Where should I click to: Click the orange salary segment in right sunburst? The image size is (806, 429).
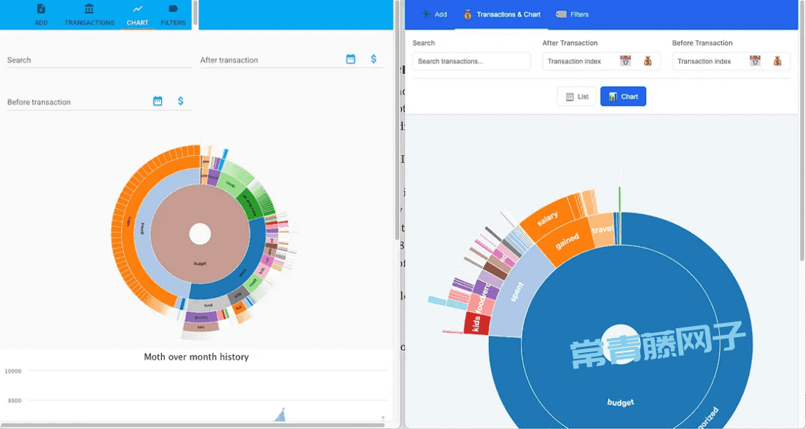click(549, 219)
